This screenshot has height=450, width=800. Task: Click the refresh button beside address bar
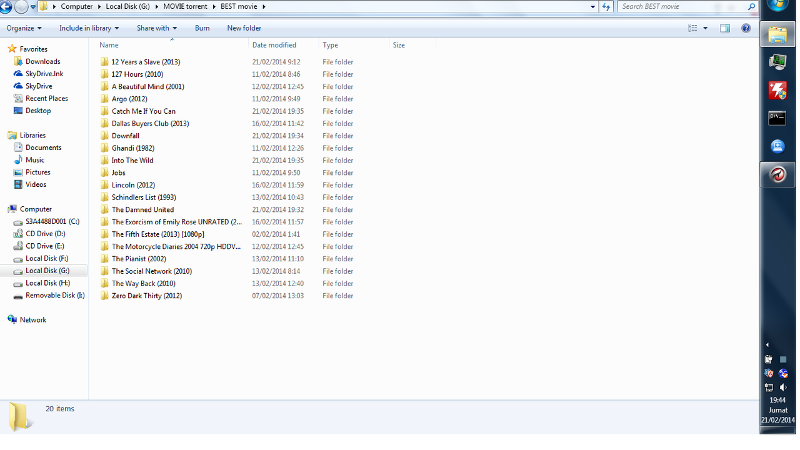tap(606, 6)
